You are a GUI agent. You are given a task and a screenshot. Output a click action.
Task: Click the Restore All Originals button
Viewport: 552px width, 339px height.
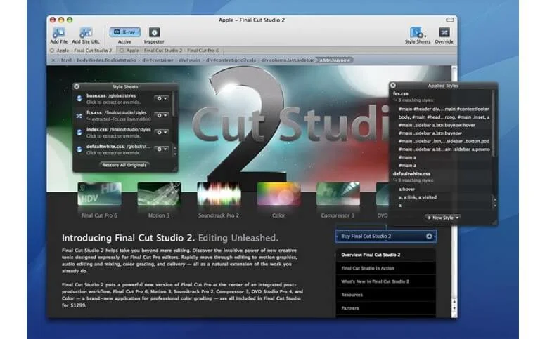tap(124, 165)
